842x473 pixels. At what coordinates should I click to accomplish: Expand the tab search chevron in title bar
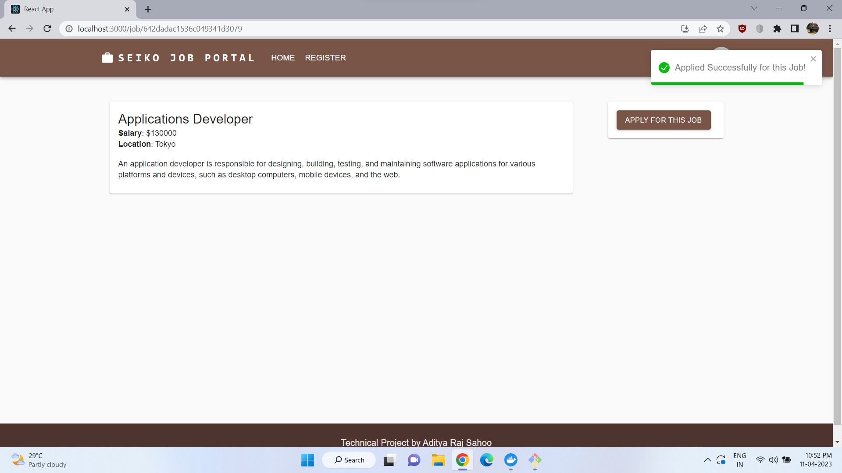coord(754,8)
